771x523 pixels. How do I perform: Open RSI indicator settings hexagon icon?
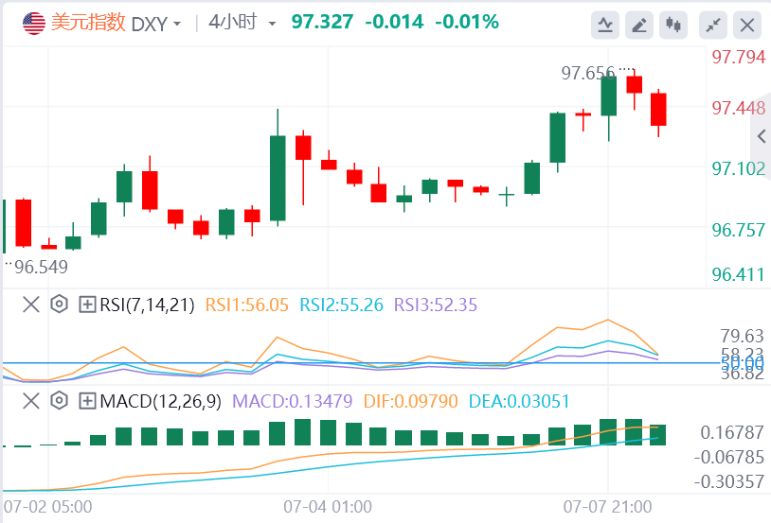59,305
